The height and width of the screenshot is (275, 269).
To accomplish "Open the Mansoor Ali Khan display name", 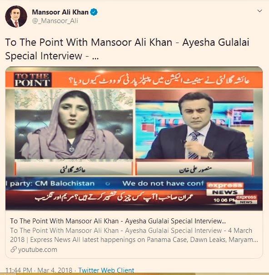I will point(60,12).
